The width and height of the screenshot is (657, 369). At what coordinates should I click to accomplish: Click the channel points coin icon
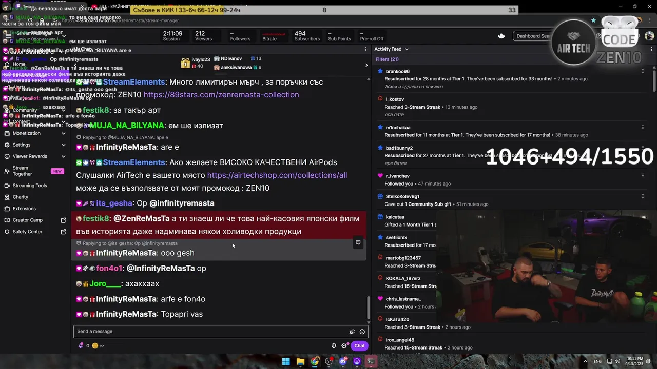pyautogui.click(x=95, y=346)
